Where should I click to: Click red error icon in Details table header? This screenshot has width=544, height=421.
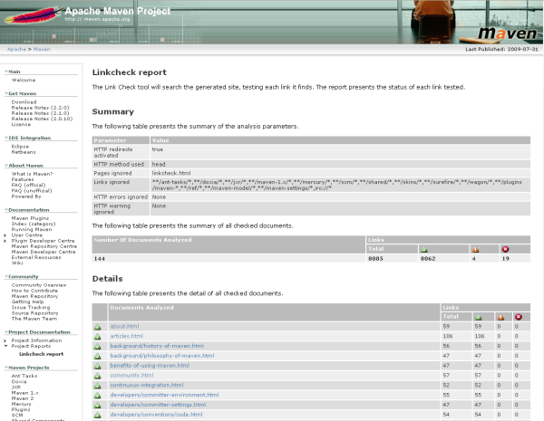518,317
